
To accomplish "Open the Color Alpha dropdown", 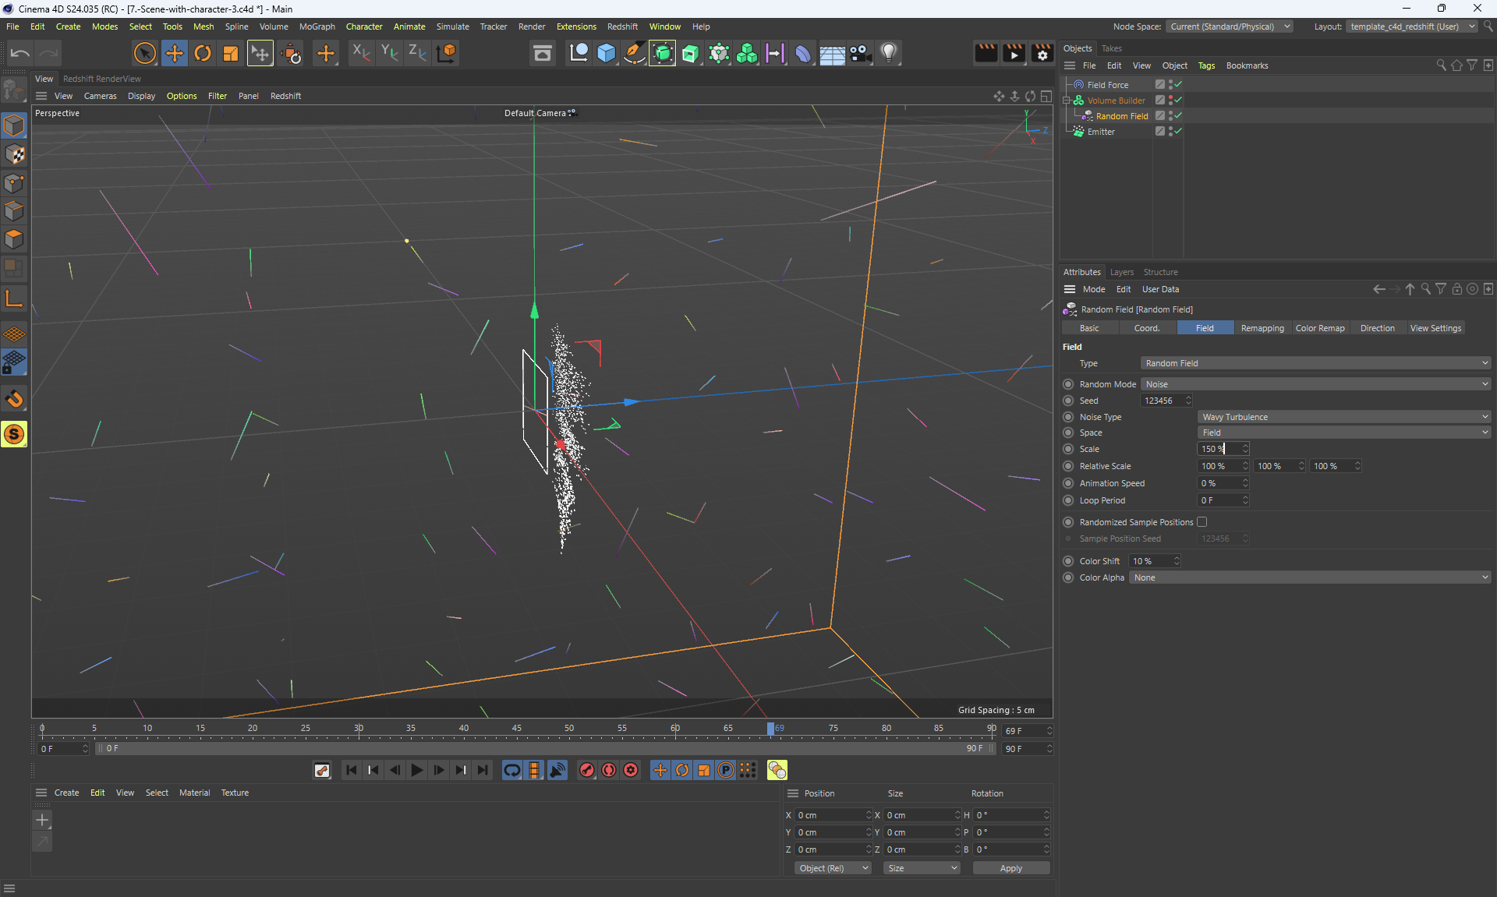I will click(1310, 577).
